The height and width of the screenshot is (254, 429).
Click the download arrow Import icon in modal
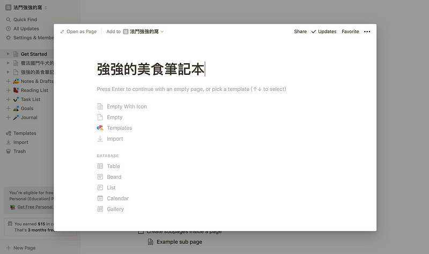coord(100,138)
